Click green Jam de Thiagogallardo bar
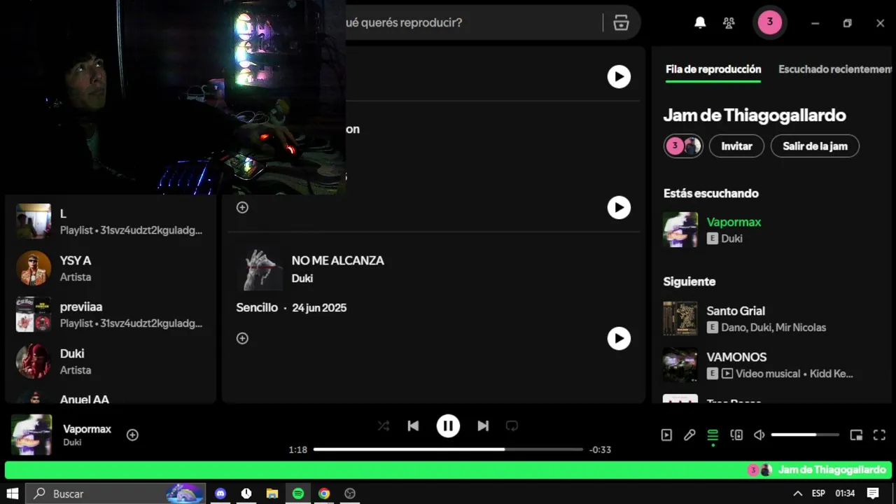The width and height of the screenshot is (896, 504). (448, 470)
